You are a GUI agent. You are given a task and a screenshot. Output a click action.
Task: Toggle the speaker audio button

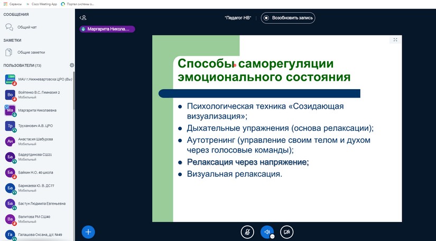click(267, 232)
